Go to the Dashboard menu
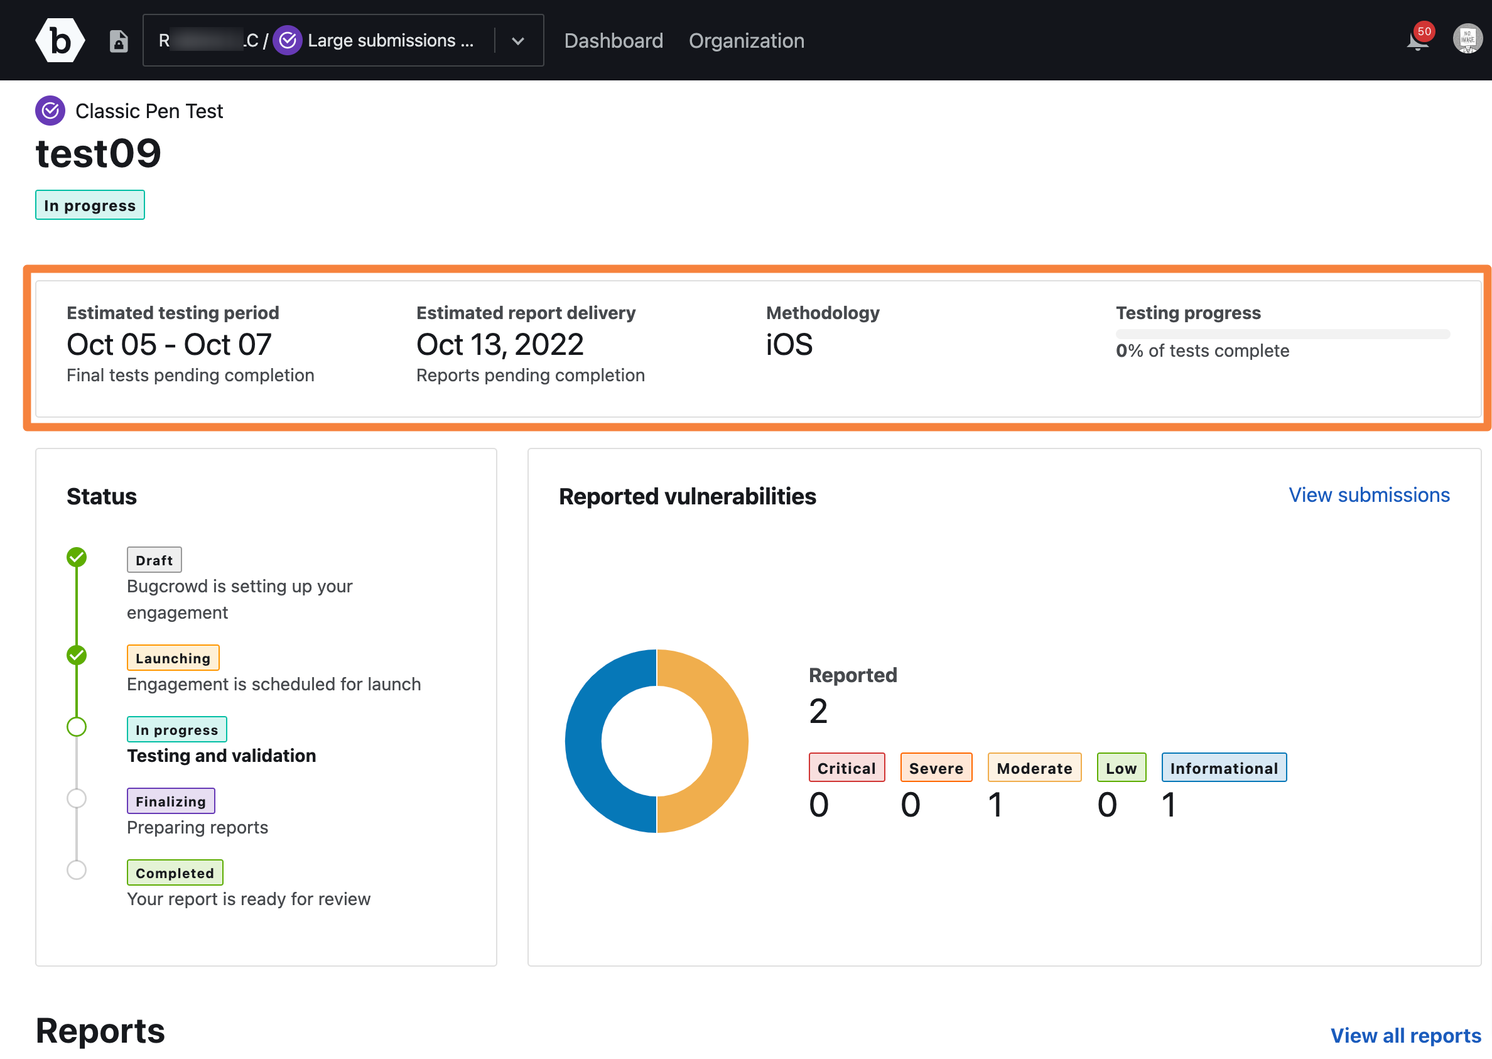The height and width of the screenshot is (1059, 1492). click(x=614, y=40)
